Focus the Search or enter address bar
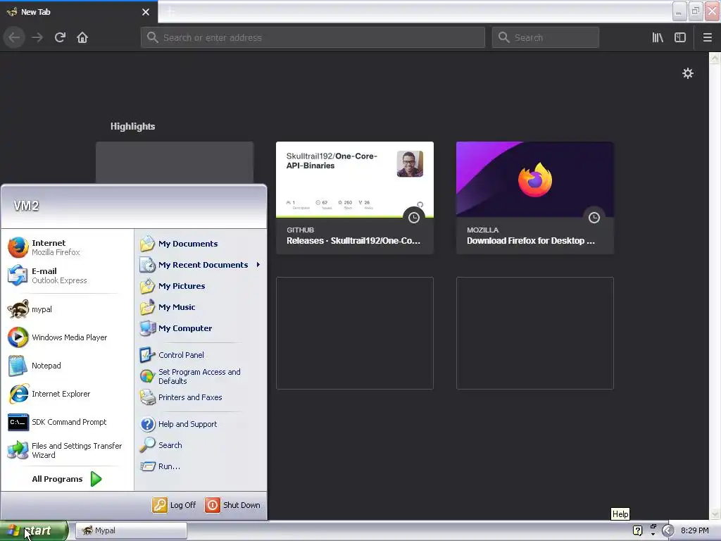This screenshot has width=721, height=541. click(x=313, y=37)
